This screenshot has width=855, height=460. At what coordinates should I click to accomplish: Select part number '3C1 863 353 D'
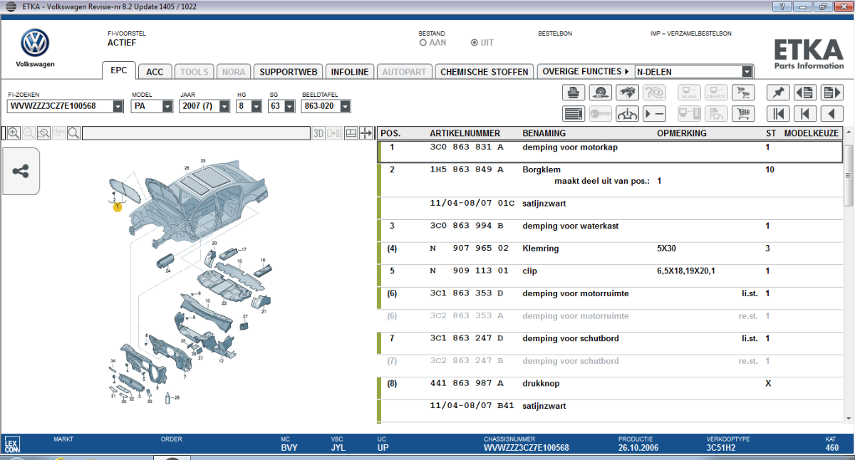pyautogui.click(x=467, y=293)
